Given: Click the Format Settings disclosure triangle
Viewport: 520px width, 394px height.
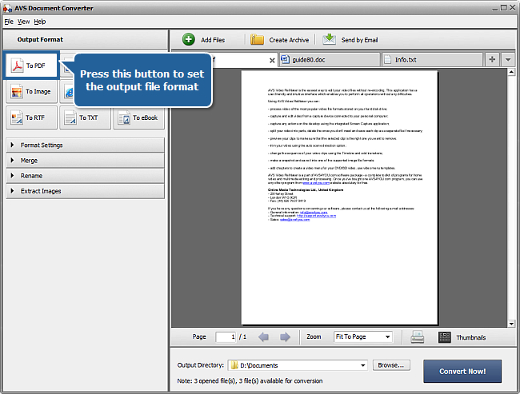Looking at the screenshot, I should tap(12, 145).
